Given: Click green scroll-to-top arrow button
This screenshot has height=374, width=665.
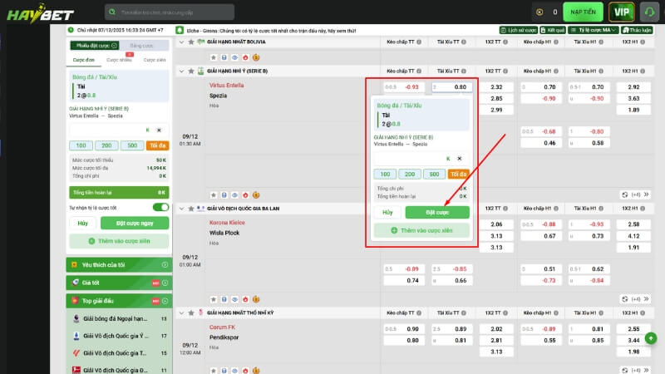Looking at the screenshot, I should (651, 338).
